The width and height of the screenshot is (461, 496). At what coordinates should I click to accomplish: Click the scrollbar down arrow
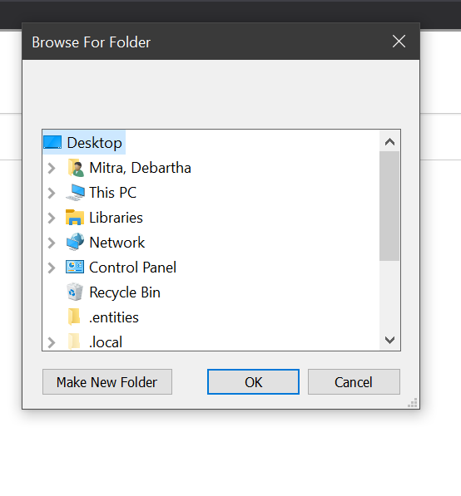(x=389, y=340)
